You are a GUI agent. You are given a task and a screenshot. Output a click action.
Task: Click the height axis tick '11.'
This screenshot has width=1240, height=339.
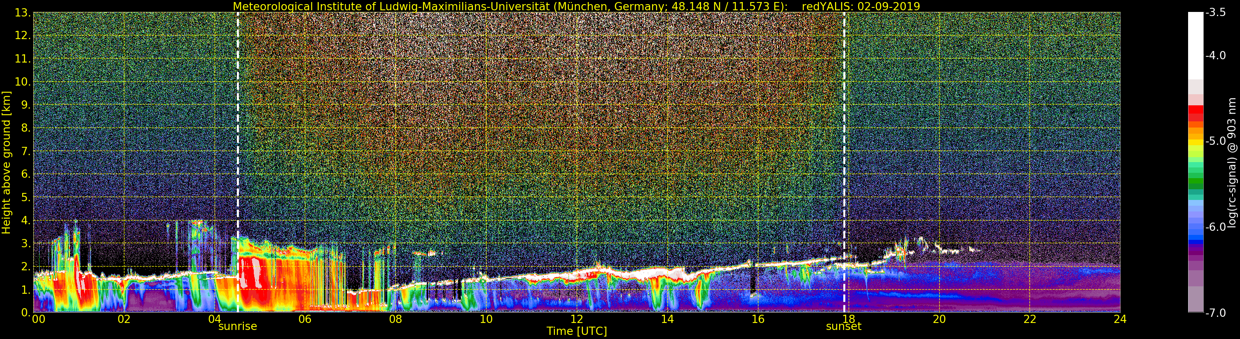coord(23,59)
